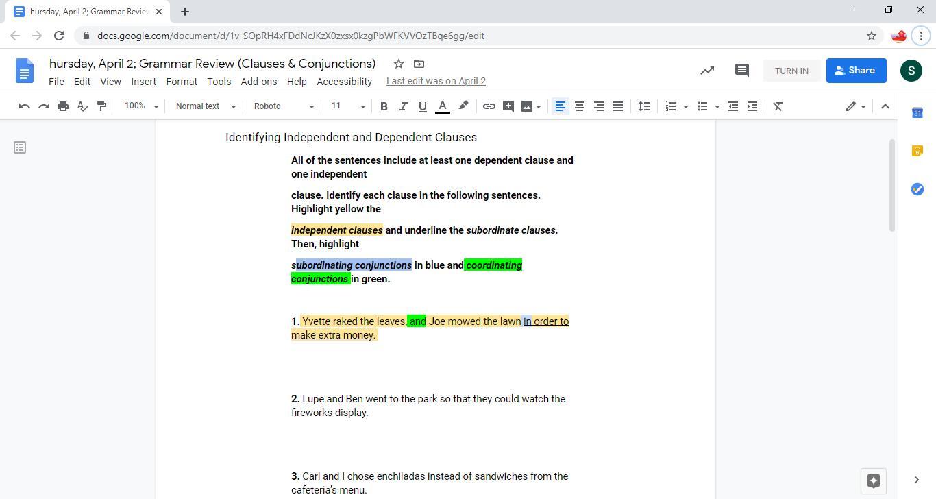Click the Print icon in toolbar
The image size is (936, 499).
coord(63,106)
